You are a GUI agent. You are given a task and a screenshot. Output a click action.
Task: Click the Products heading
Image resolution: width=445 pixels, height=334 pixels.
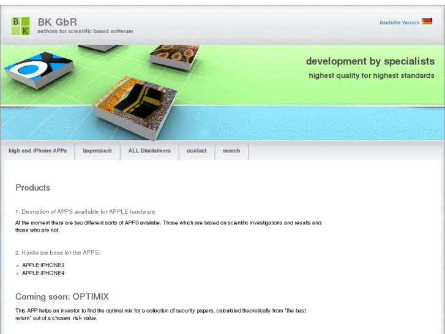tap(32, 188)
